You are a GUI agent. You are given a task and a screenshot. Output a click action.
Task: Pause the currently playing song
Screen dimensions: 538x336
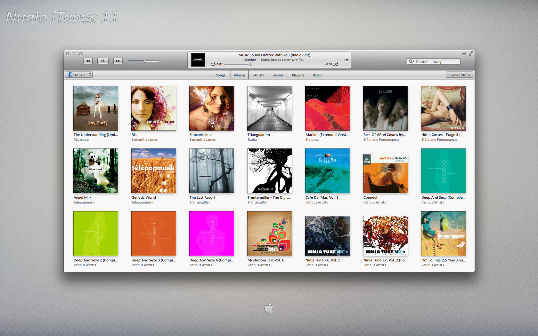tap(103, 61)
